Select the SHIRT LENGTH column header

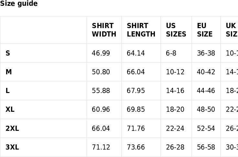[x=141, y=30]
